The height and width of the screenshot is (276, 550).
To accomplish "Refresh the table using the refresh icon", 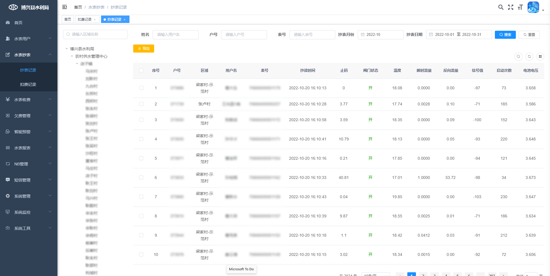I will click(x=529, y=57).
